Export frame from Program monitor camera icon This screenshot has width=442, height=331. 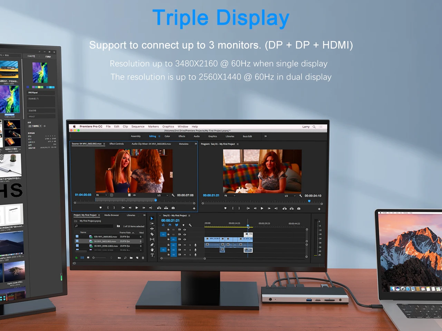pos(299,208)
